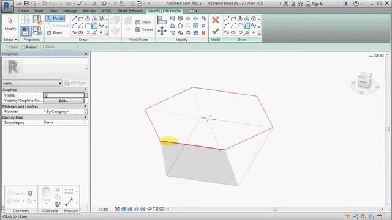The width and height of the screenshot is (392, 220).
Task: Cancel edit mode with the red X
Action: 215,20
